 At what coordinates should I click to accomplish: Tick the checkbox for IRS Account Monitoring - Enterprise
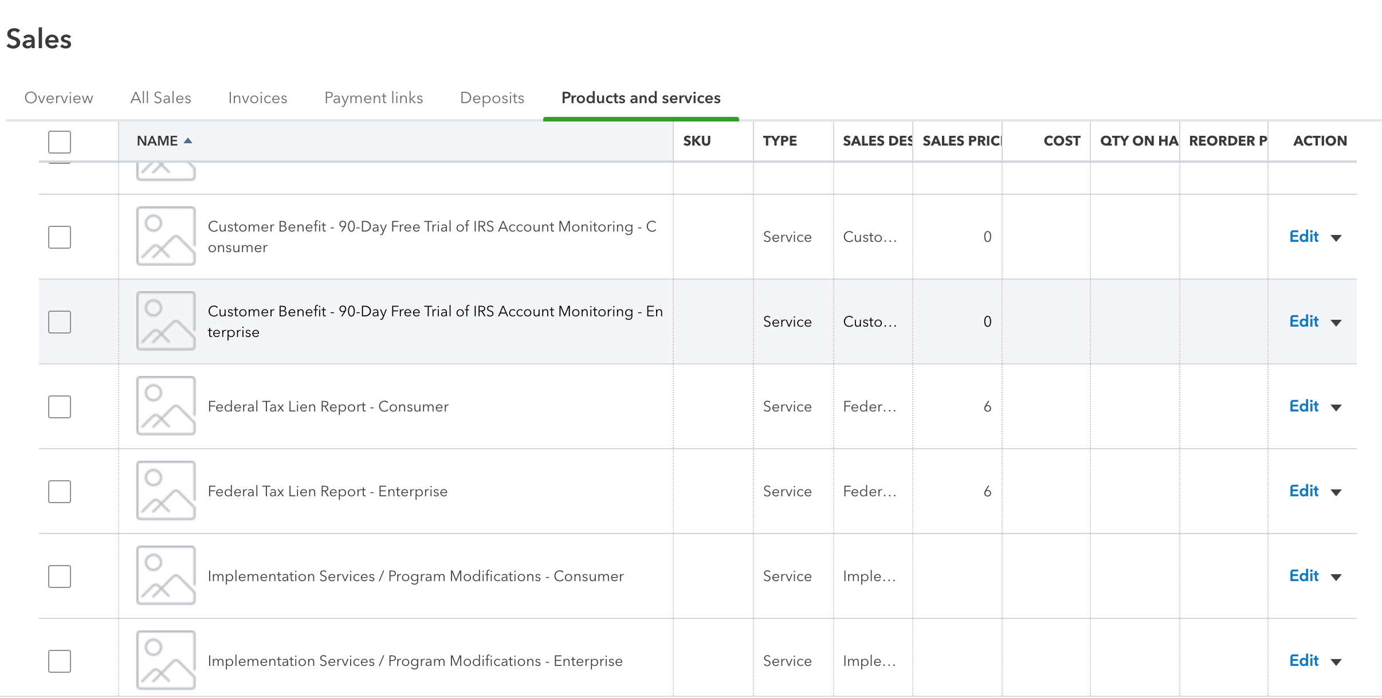(x=60, y=321)
